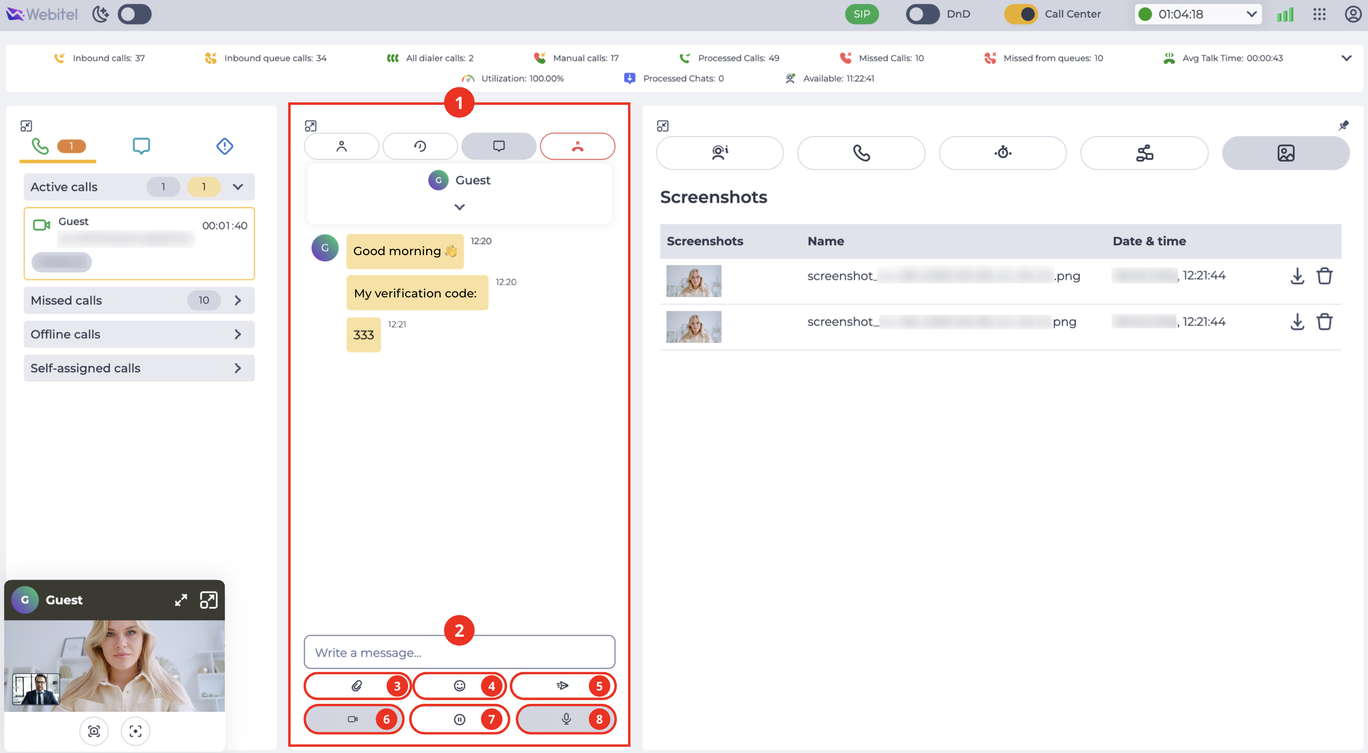
Task: Maximize the Guest video window
Action: point(181,600)
